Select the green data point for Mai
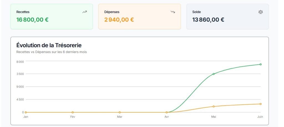Screen dimensions: 284x127 [x=214, y=74]
